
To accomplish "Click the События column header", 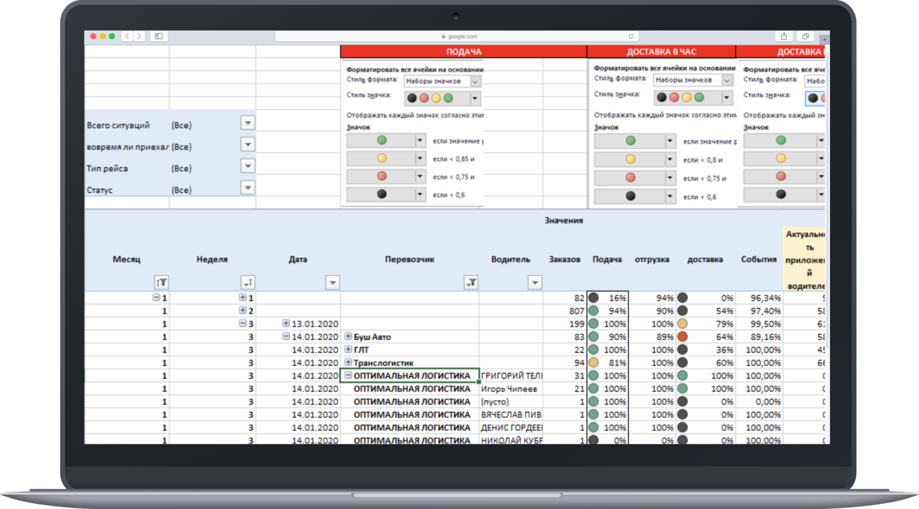I will tap(759, 259).
